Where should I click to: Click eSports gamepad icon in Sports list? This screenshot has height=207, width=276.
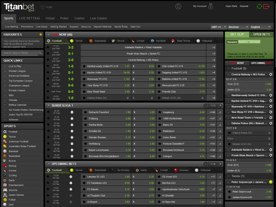[x=5, y=190]
